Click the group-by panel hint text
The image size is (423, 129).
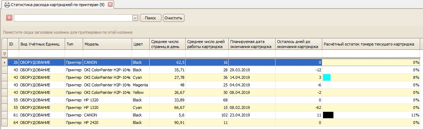coord(68,33)
